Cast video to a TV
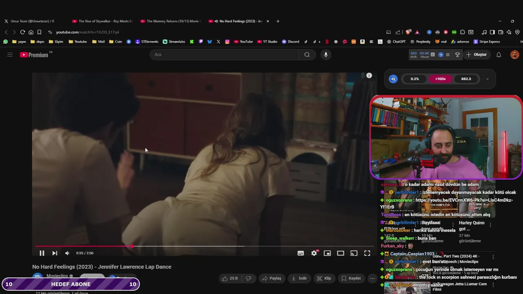523x294 pixels. [354, 253]
